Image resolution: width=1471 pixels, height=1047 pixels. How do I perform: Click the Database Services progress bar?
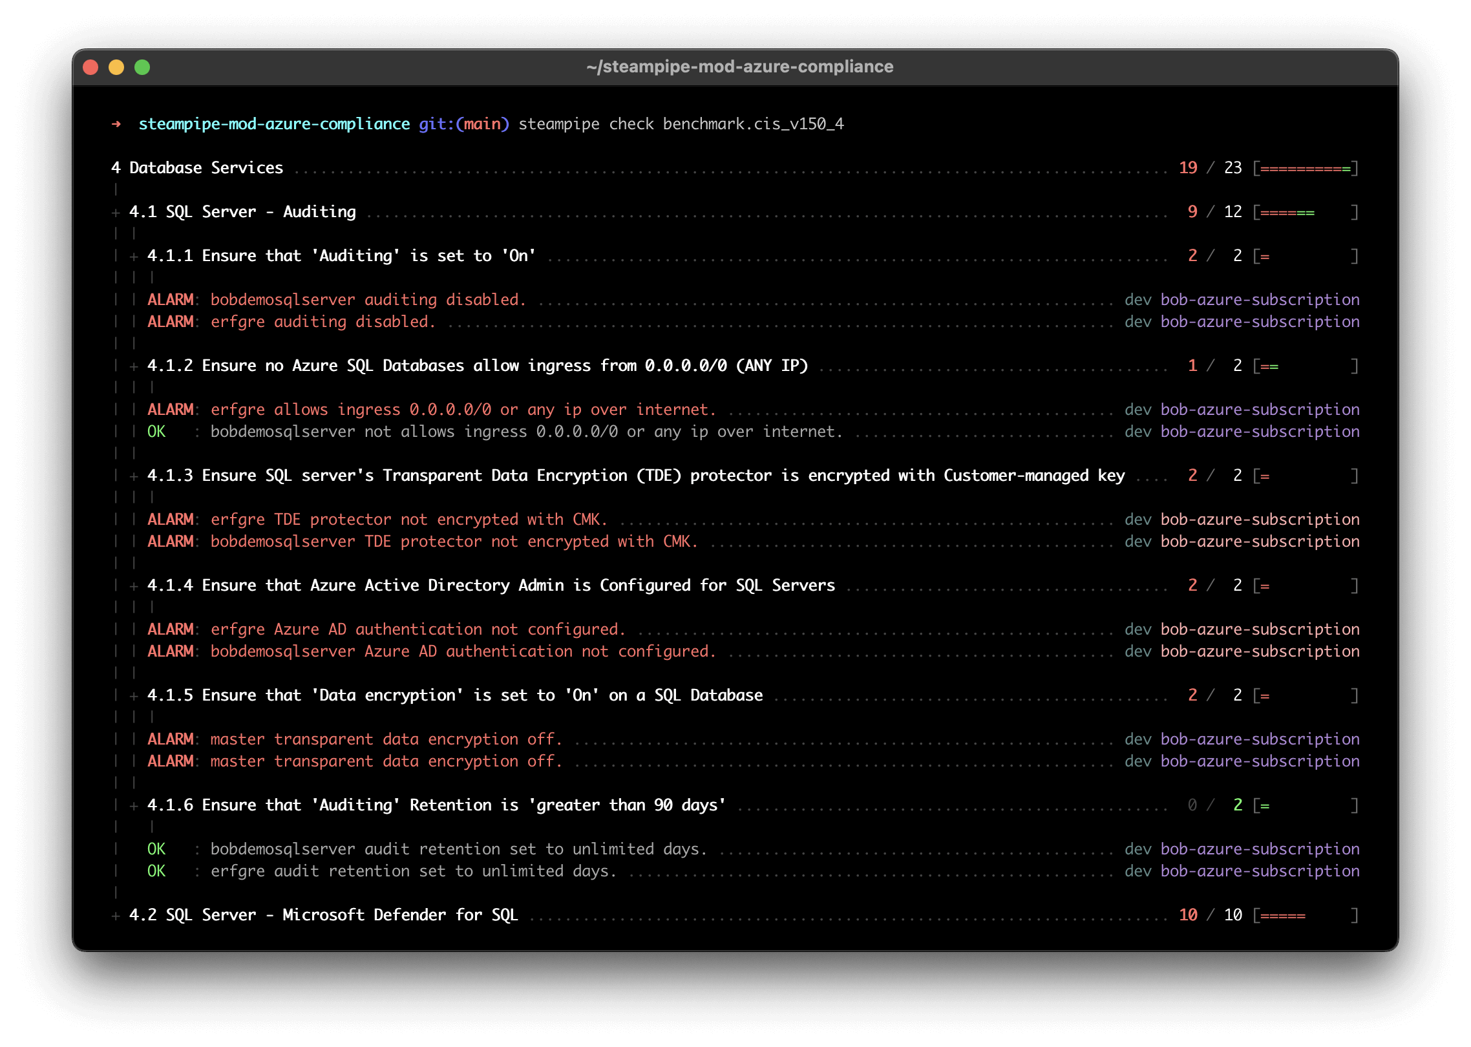[1305, 167]
